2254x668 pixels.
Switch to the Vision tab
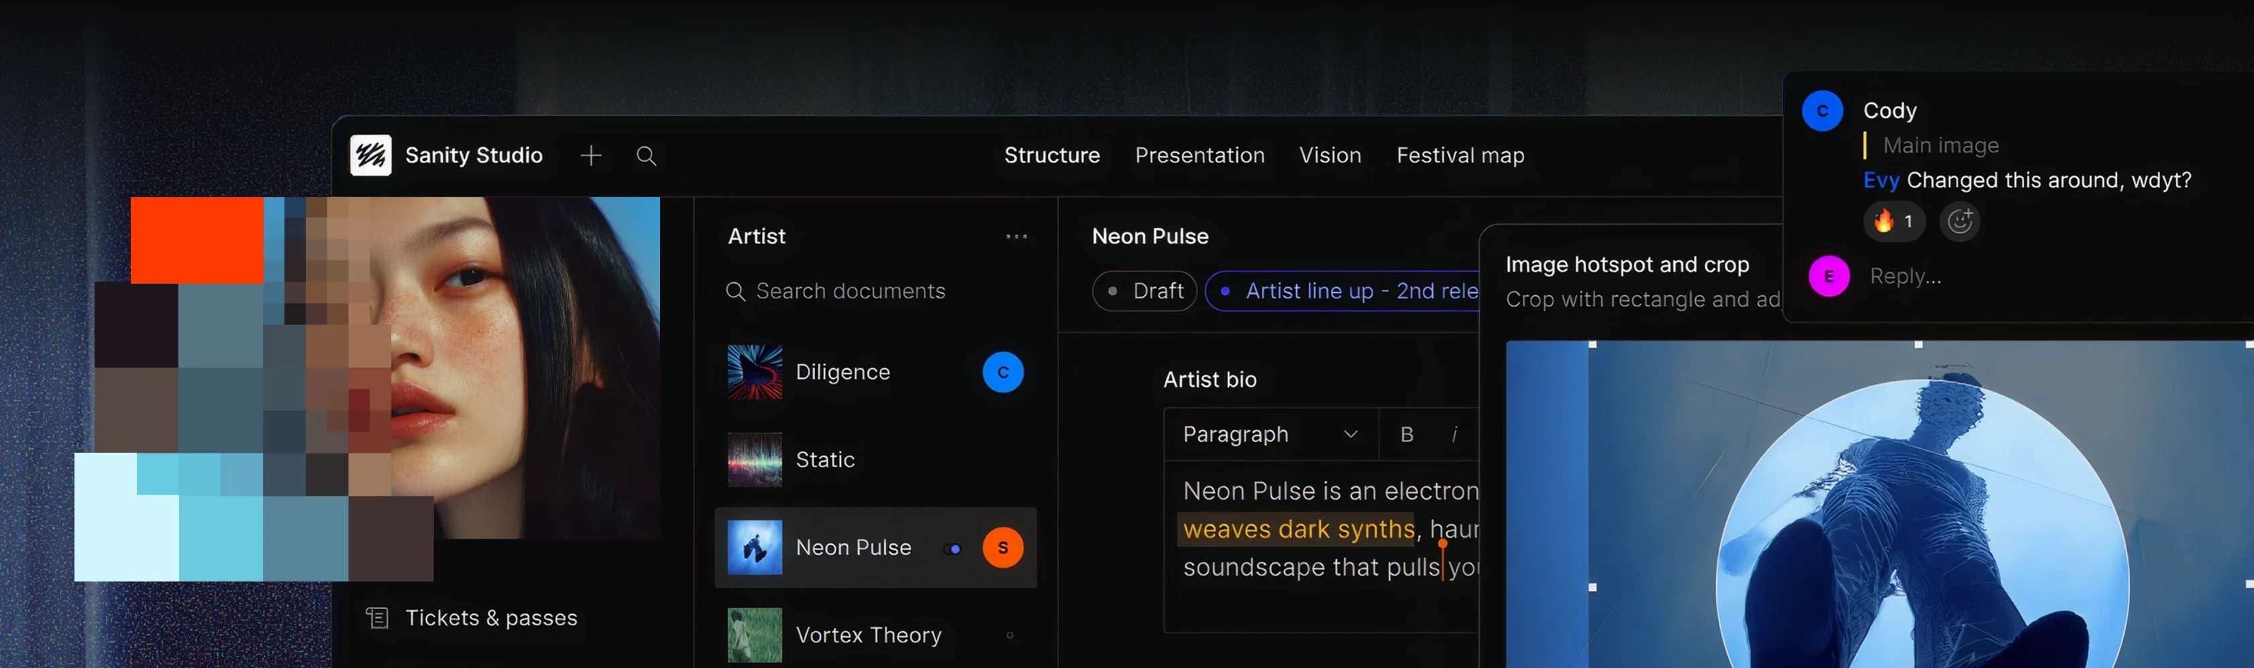(x=1330, y=156)
